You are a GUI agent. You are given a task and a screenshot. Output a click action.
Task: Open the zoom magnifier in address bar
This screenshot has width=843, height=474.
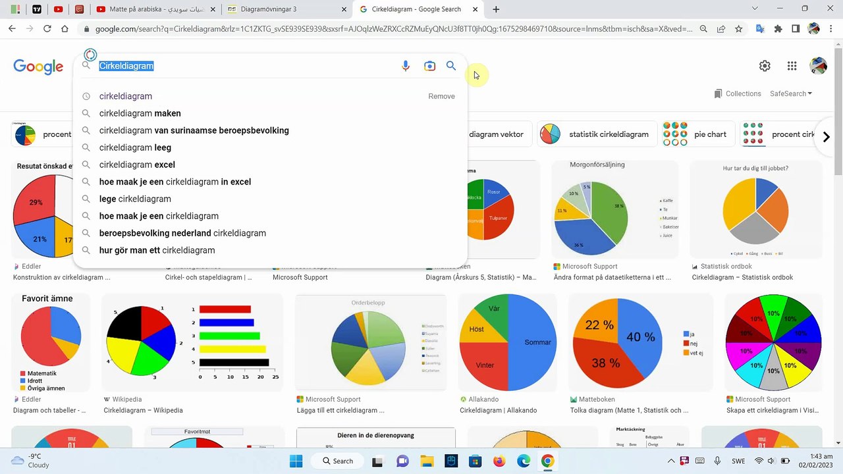click(703, 29)
